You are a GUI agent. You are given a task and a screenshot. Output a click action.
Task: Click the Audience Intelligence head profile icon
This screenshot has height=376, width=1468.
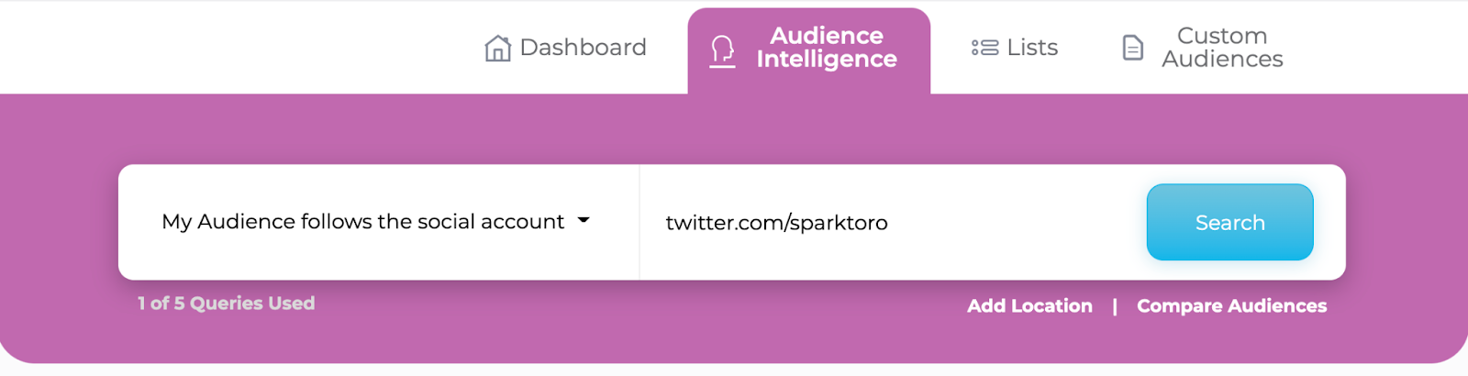click(723, 50)
